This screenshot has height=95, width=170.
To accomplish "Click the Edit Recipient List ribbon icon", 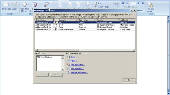I will coord(46,5).
